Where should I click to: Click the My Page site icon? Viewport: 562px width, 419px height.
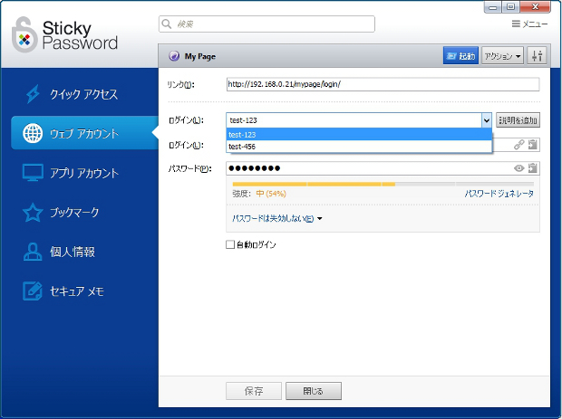[x=174, y=56]
